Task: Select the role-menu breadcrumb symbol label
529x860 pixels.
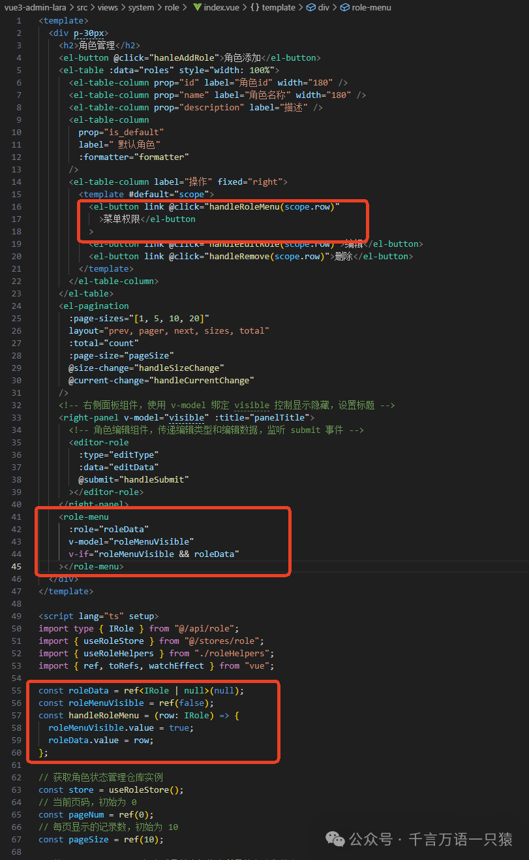Action: pyautogui.click(x=372, y=7)
